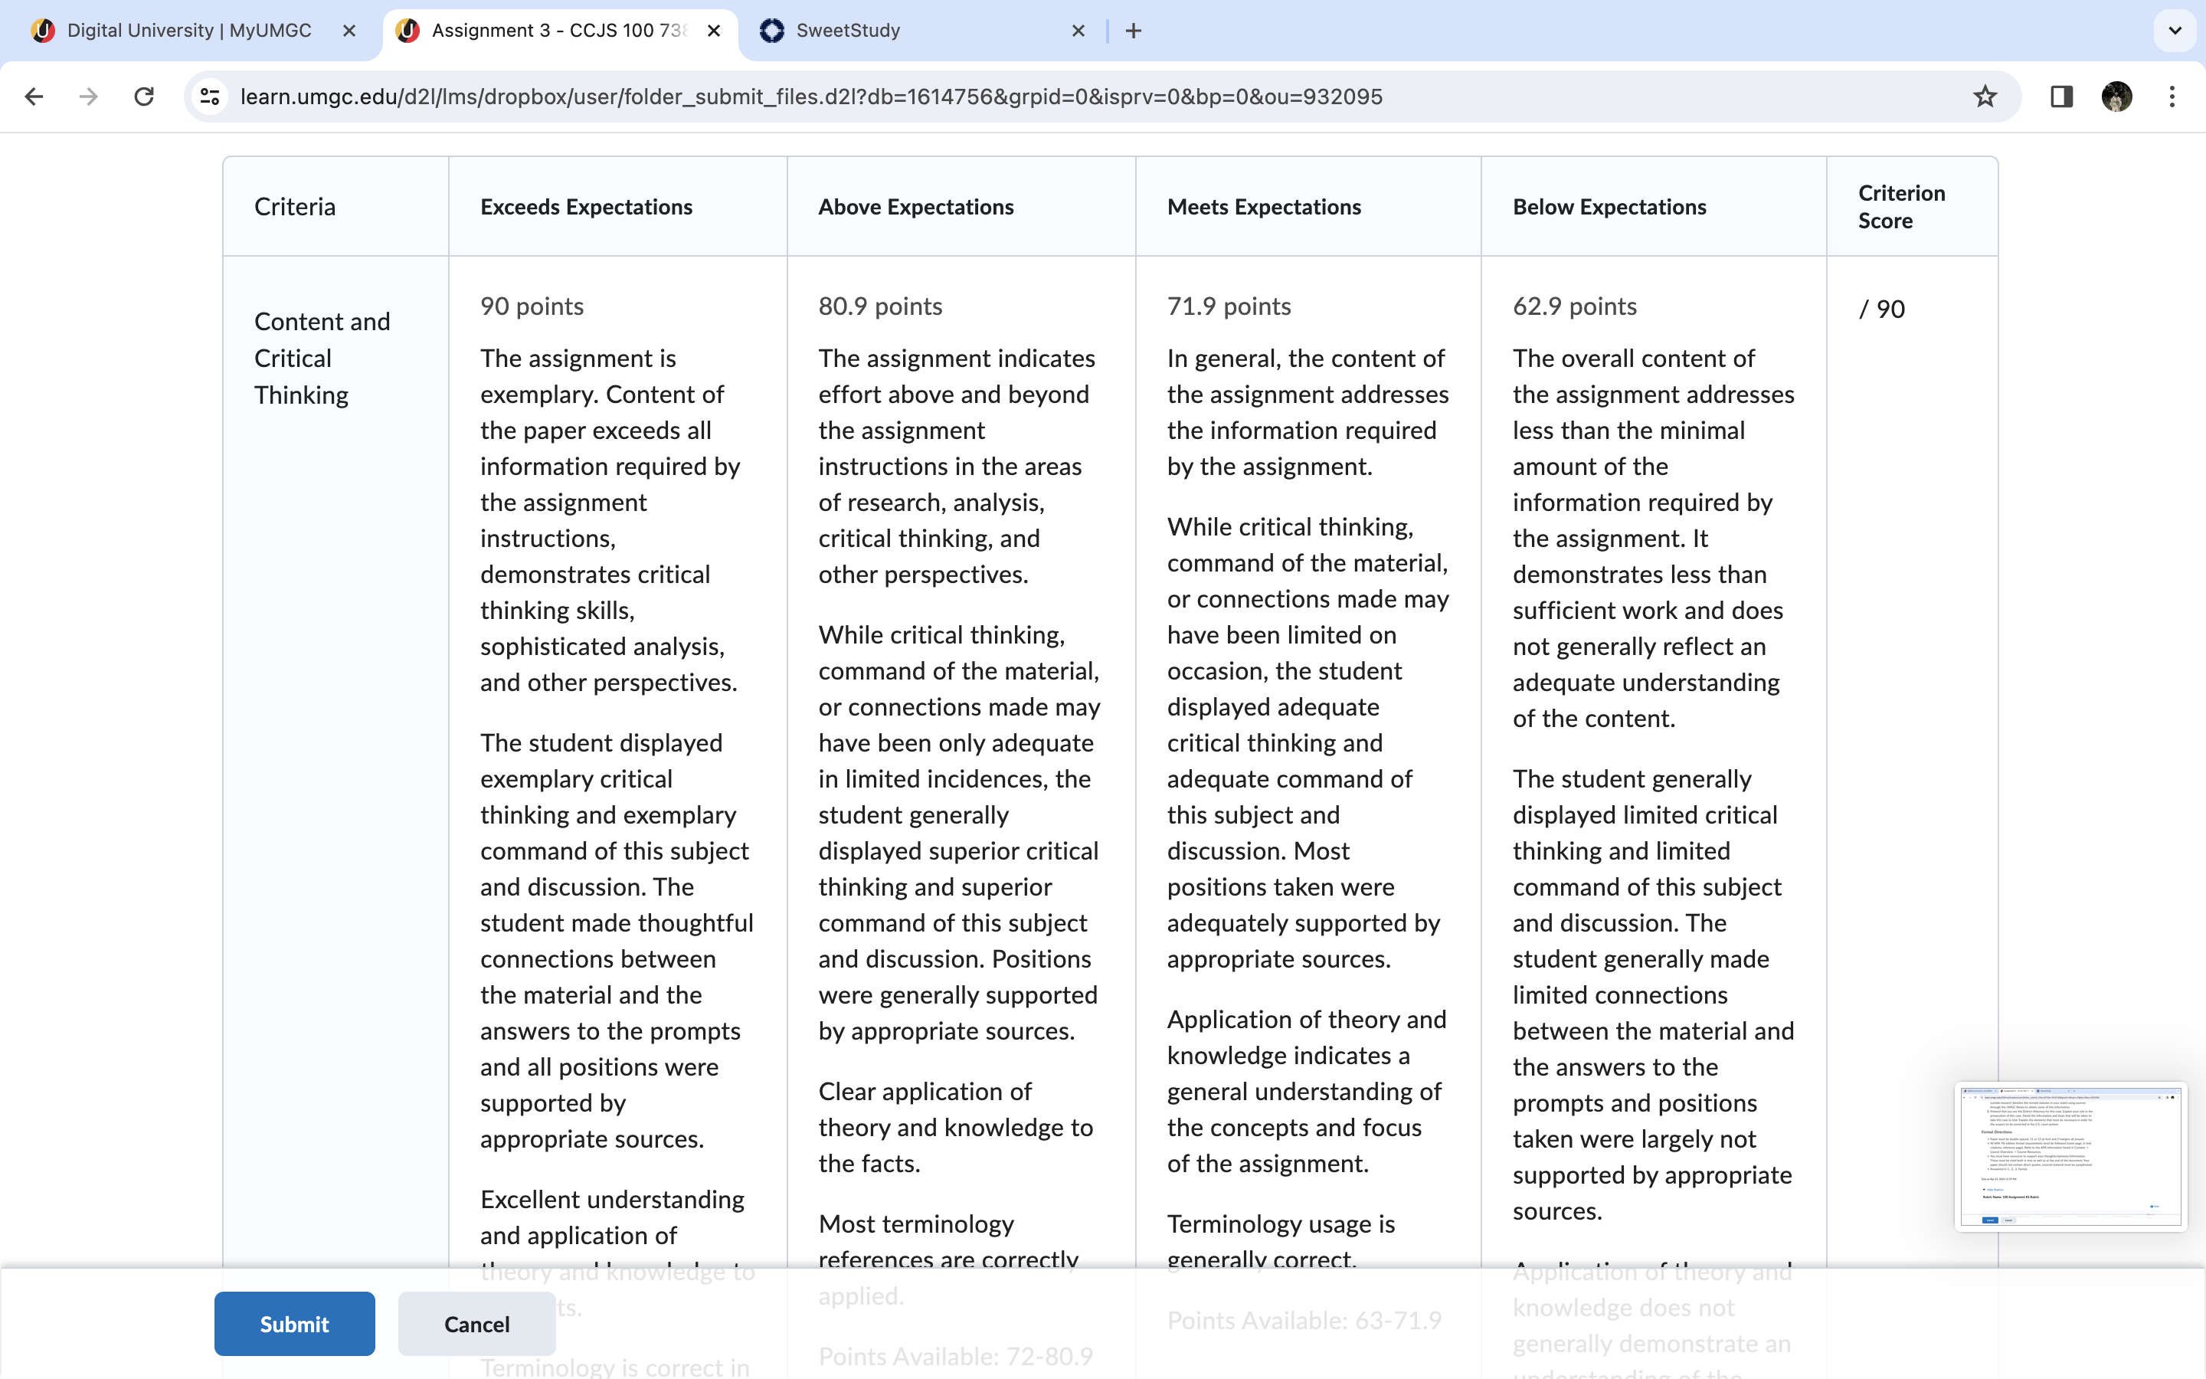
Task: Submit the assignment files
Action: (x=294, y=1323)
